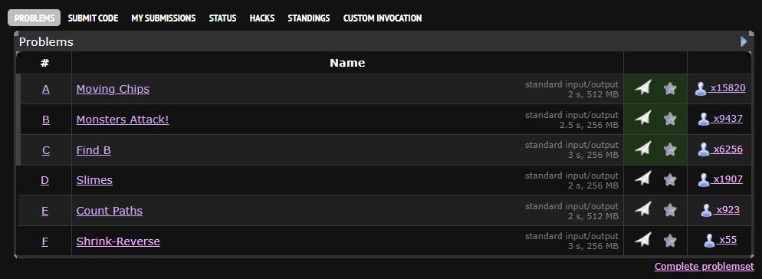The width and height of the screenshot is (762, 279).
Task: Click submit paper-plane icon for Slimes
Action: click(x=642, y=179)
